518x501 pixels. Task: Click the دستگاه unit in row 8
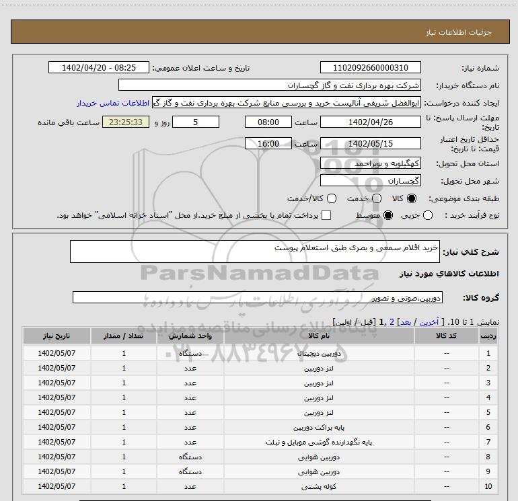(190, 457)
